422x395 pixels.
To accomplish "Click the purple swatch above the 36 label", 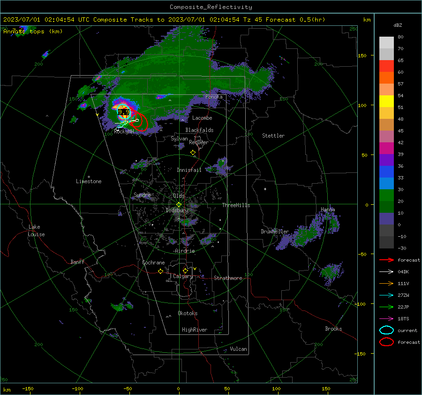I will [x=386, y=160].
